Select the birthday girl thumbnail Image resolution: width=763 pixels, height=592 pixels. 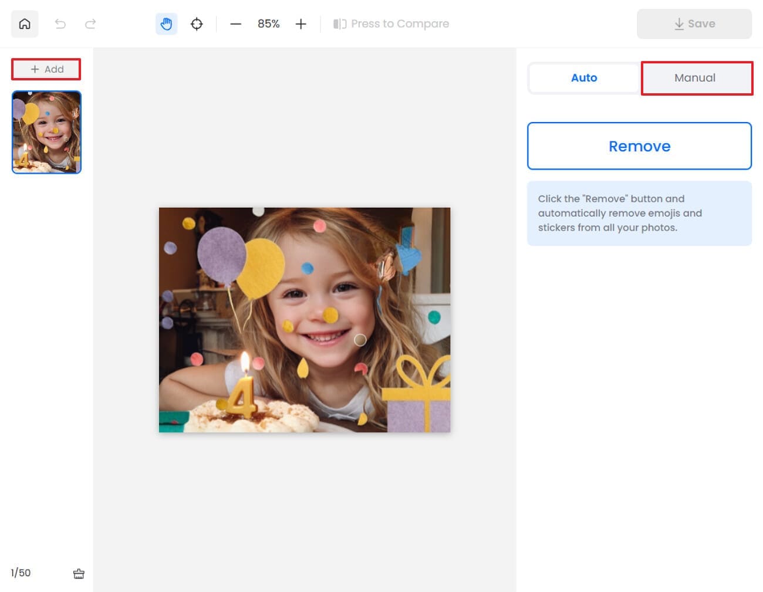pos(46,132)
